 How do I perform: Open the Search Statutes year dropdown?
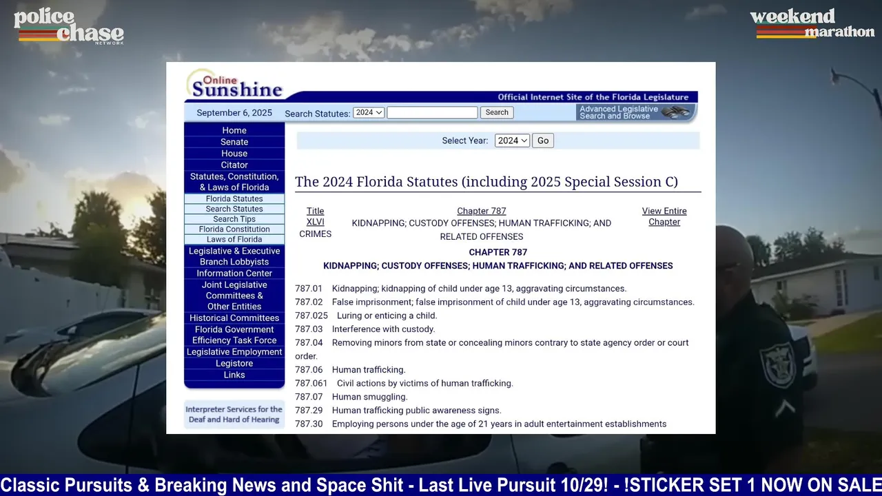click(x=369, y=112)
